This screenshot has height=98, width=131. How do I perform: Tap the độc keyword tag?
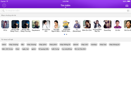click(23, 44)
